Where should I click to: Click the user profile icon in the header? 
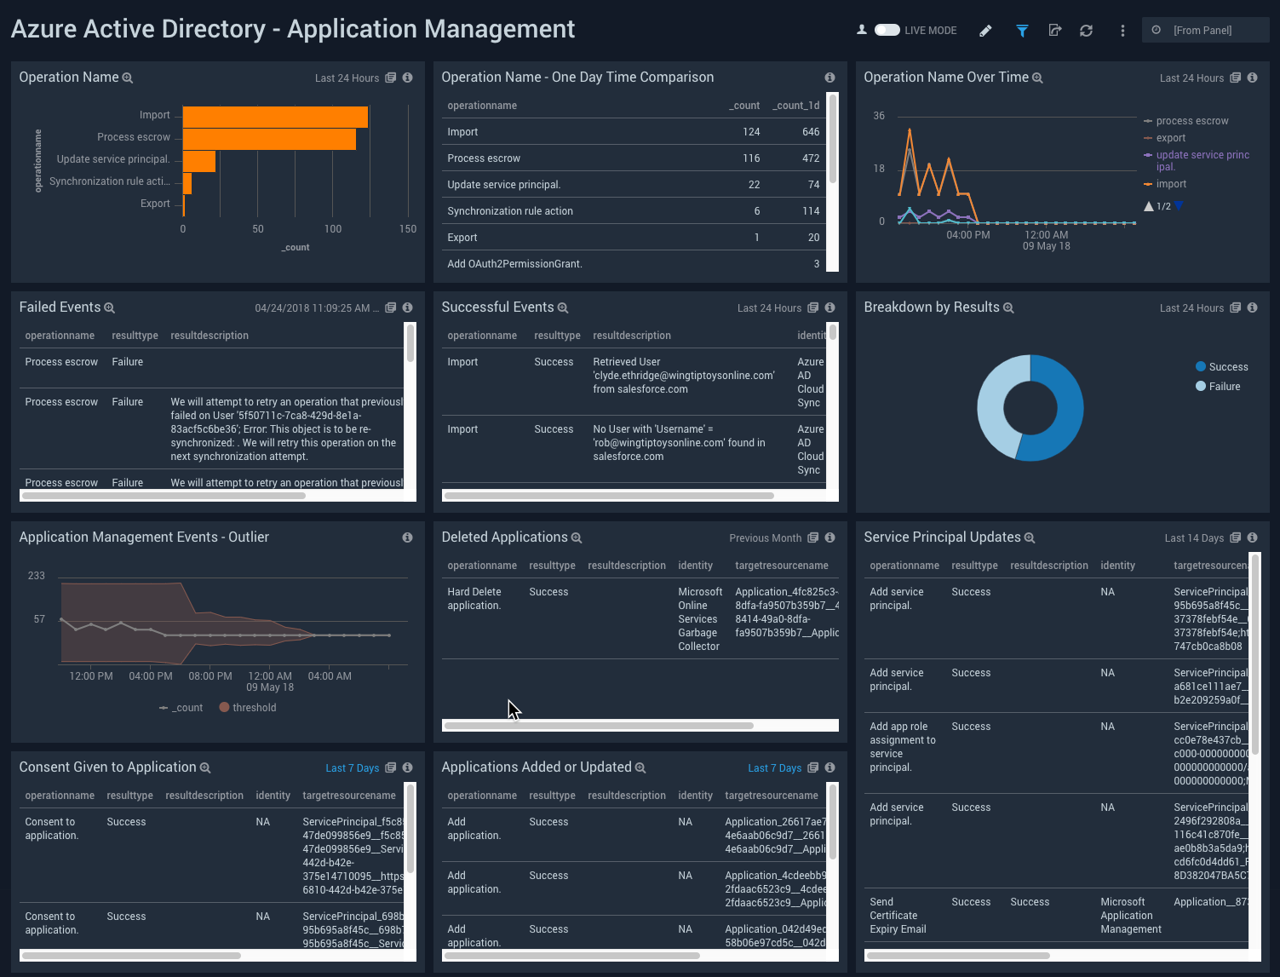click(861, 28)
